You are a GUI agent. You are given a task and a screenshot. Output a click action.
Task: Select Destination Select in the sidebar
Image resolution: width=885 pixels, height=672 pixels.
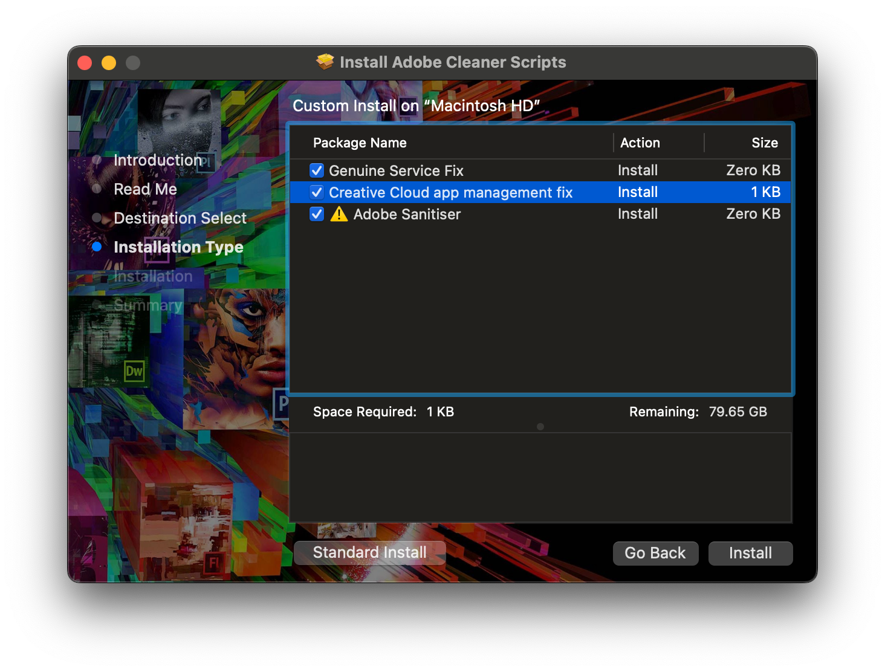point(180,218)
